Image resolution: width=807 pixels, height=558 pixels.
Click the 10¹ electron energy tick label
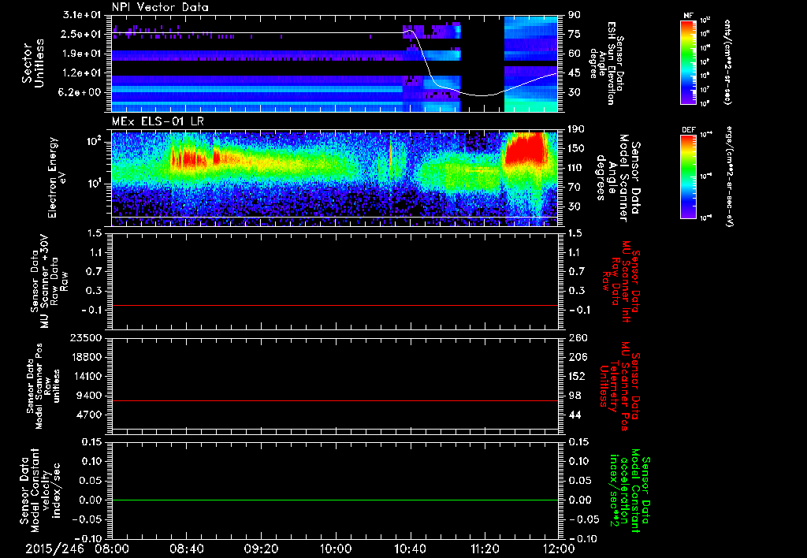pyautogui.click(x=96, y=184)
